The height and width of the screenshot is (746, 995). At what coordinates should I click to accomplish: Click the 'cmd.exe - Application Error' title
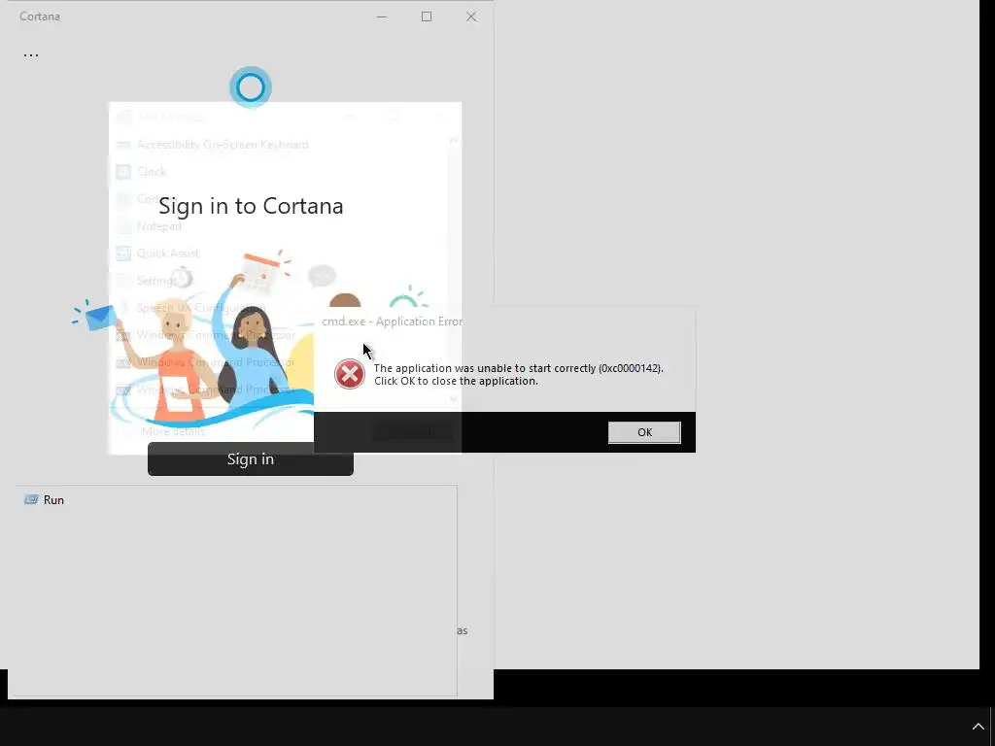(393, 322)
